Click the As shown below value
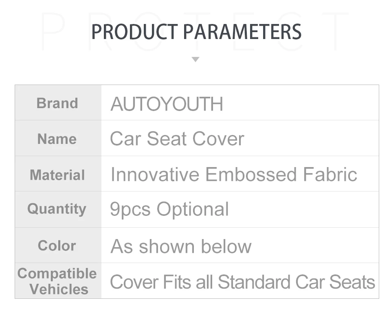 [x=181, y=246]
